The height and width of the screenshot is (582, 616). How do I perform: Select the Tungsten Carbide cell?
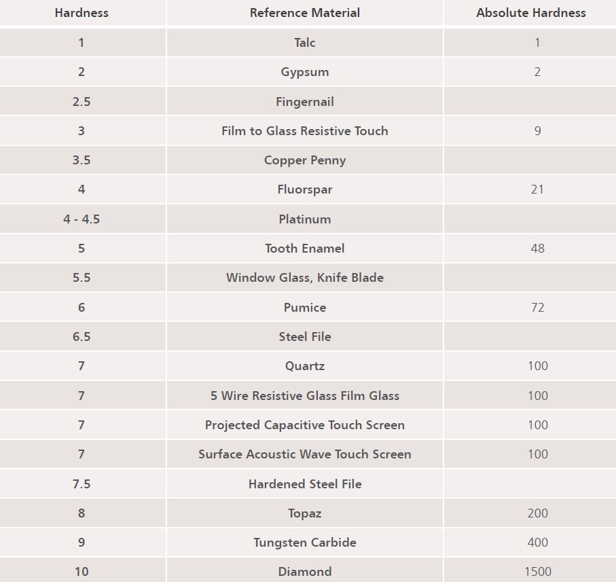pos(305,543)
